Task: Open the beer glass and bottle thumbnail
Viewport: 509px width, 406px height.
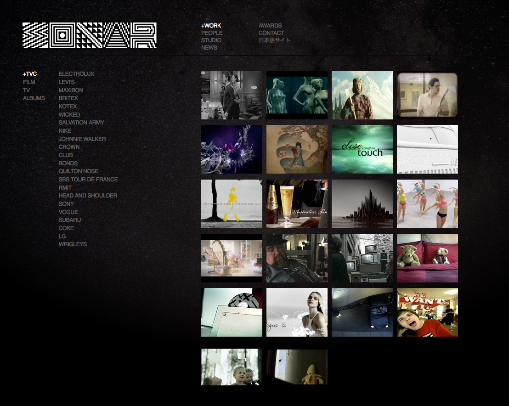Action: pyautogui.click(x=297, y=204)
